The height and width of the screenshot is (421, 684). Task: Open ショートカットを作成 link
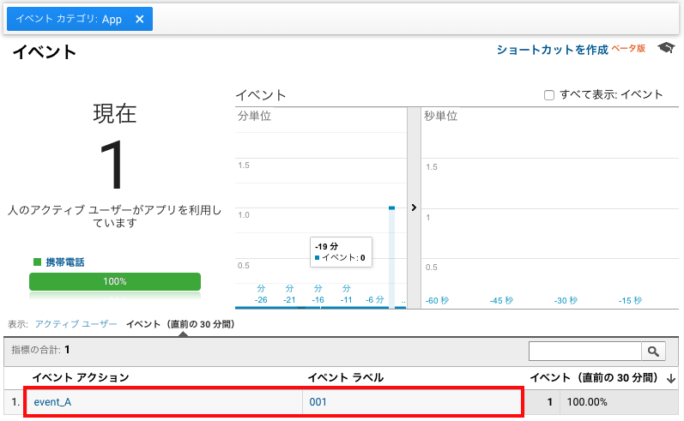[x=552, y=50]
